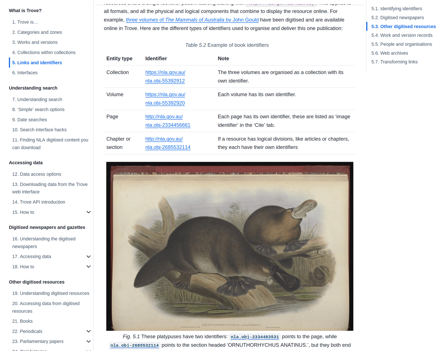Click the 'Note' column header
The width and height of the screenshot is (439, 351).
[x=223, y=58]
